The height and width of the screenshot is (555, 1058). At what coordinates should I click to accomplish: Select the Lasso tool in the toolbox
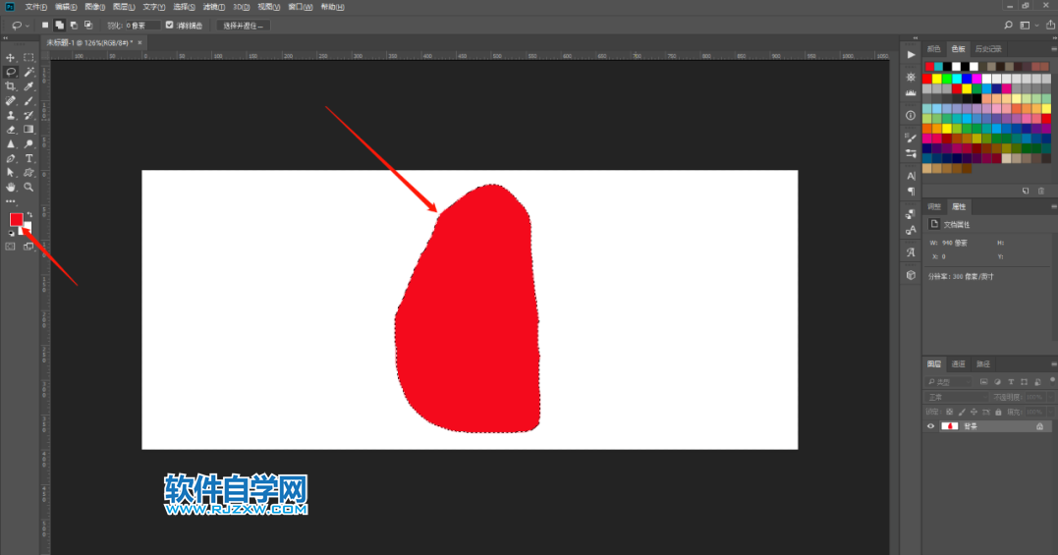tap(10, 72)
